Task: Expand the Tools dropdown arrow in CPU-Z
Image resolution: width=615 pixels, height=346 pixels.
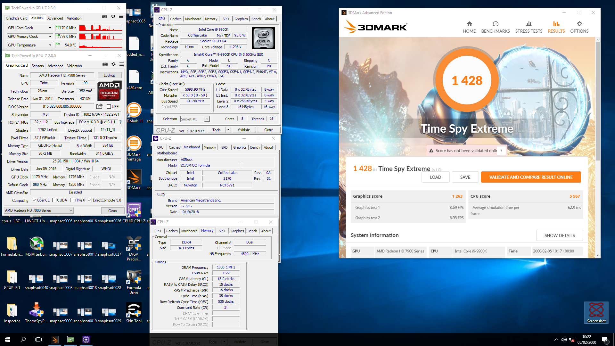Action: [228, 130]
